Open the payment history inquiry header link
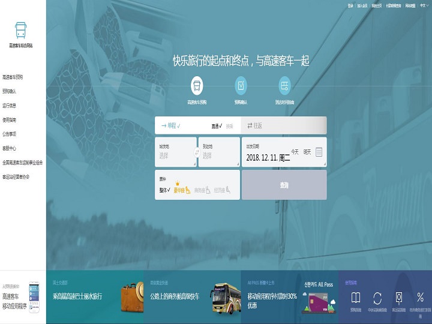The width and height of the screenshot is (432, 324). [394, 5]
